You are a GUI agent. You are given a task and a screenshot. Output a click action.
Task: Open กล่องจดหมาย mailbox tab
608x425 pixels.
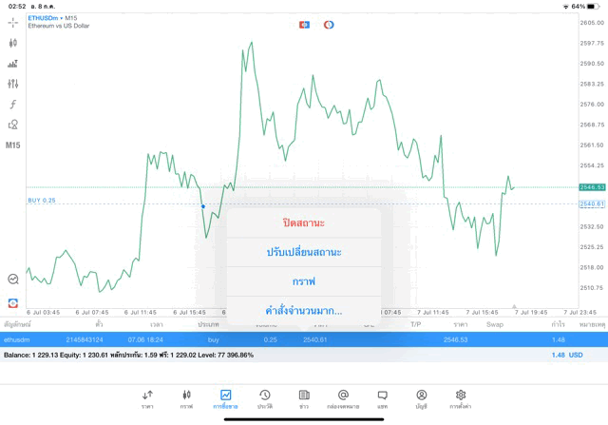click(343, 398)
